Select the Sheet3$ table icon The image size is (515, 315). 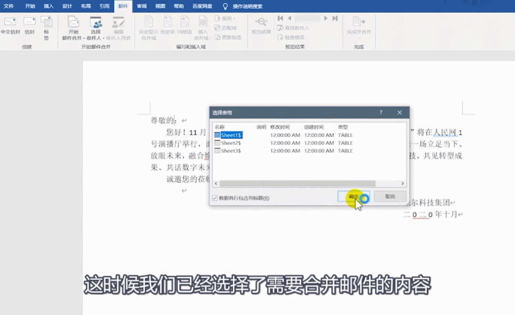217,151
